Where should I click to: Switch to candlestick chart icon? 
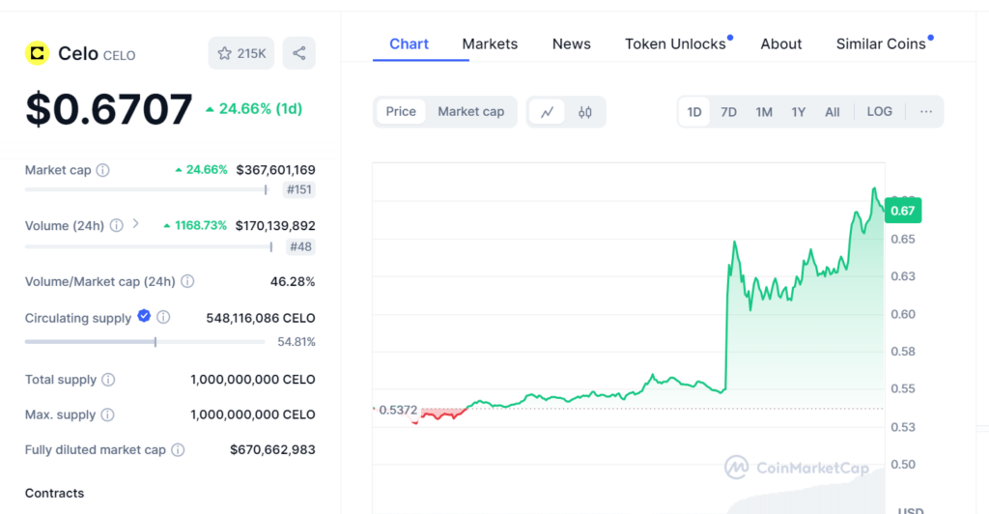(585, 112)
